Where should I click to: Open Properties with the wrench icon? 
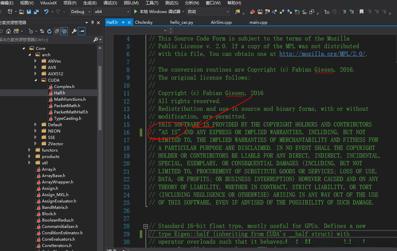click(x=74, y=31)
